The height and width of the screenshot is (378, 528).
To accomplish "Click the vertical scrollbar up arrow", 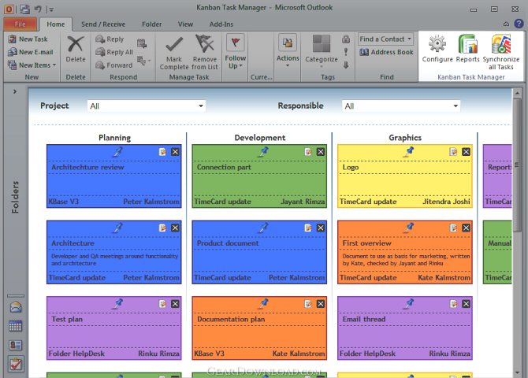I will click(x=517, y=93).
